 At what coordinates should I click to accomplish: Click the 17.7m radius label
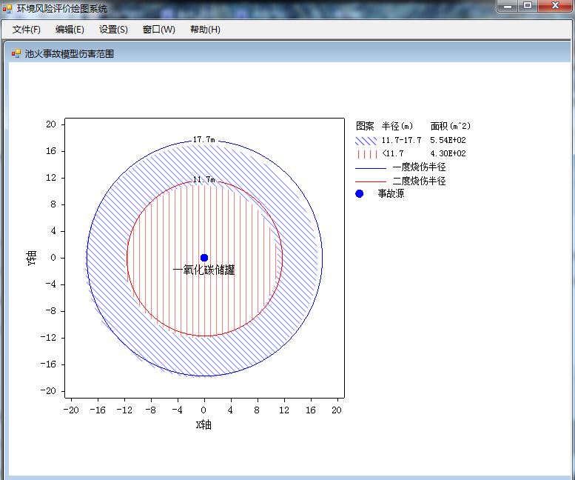pyautogui.click(x=204, y=139)
